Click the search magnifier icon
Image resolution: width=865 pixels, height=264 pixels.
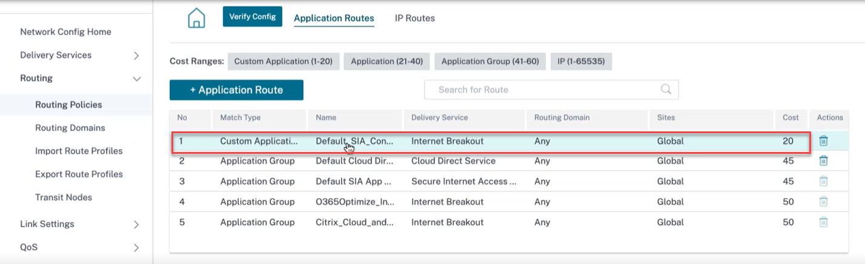pyautogui.click(x=666, y=89)
